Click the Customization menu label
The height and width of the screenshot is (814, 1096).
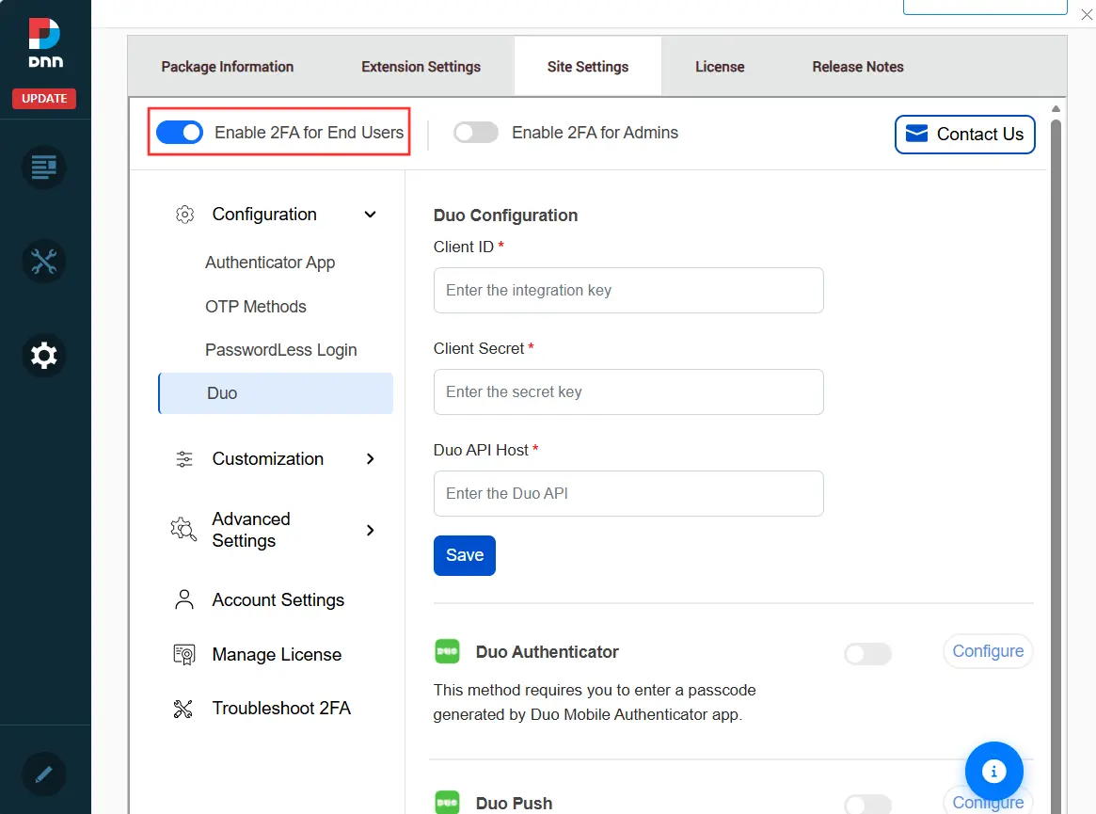tap(268, 458)
